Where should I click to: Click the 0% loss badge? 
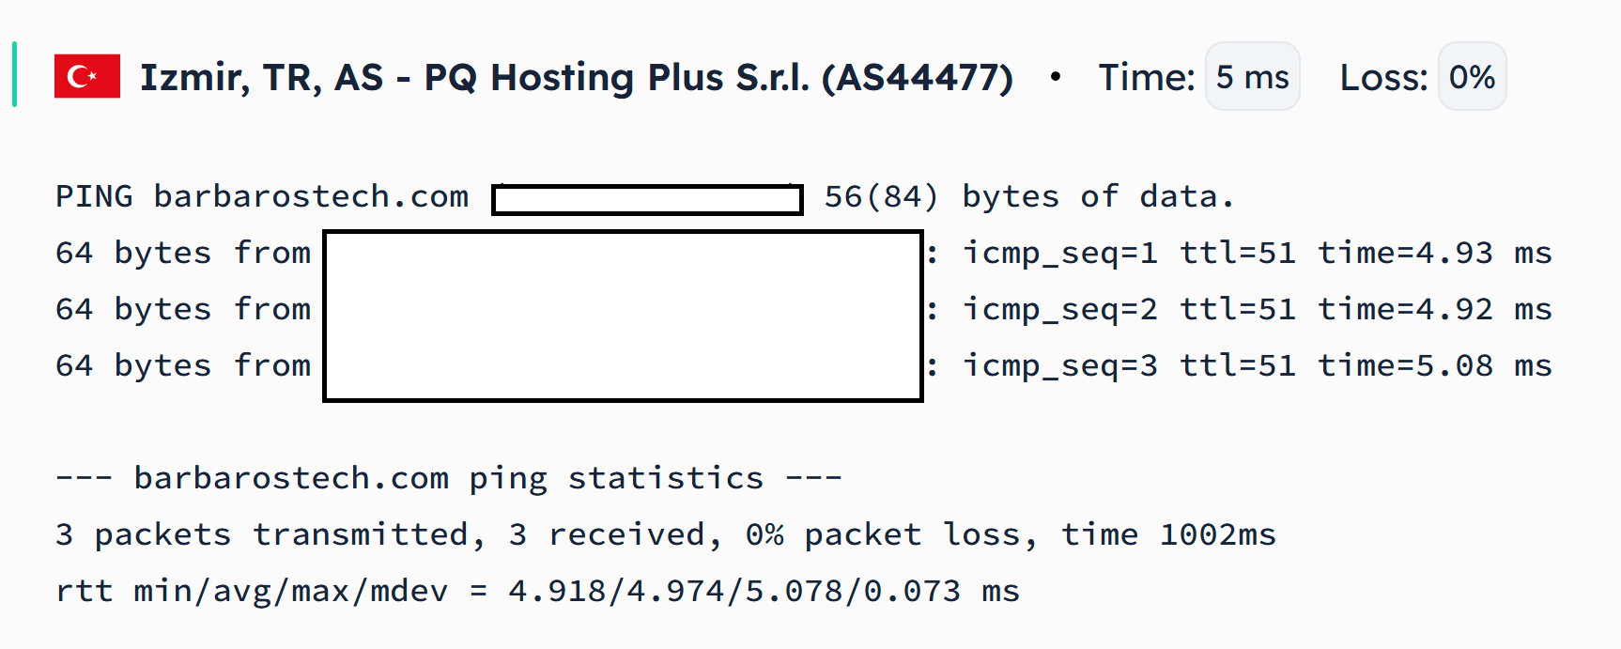pyautogui.click(x=1472, y=76)
